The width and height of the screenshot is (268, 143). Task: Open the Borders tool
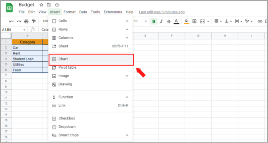coord(194,21)
